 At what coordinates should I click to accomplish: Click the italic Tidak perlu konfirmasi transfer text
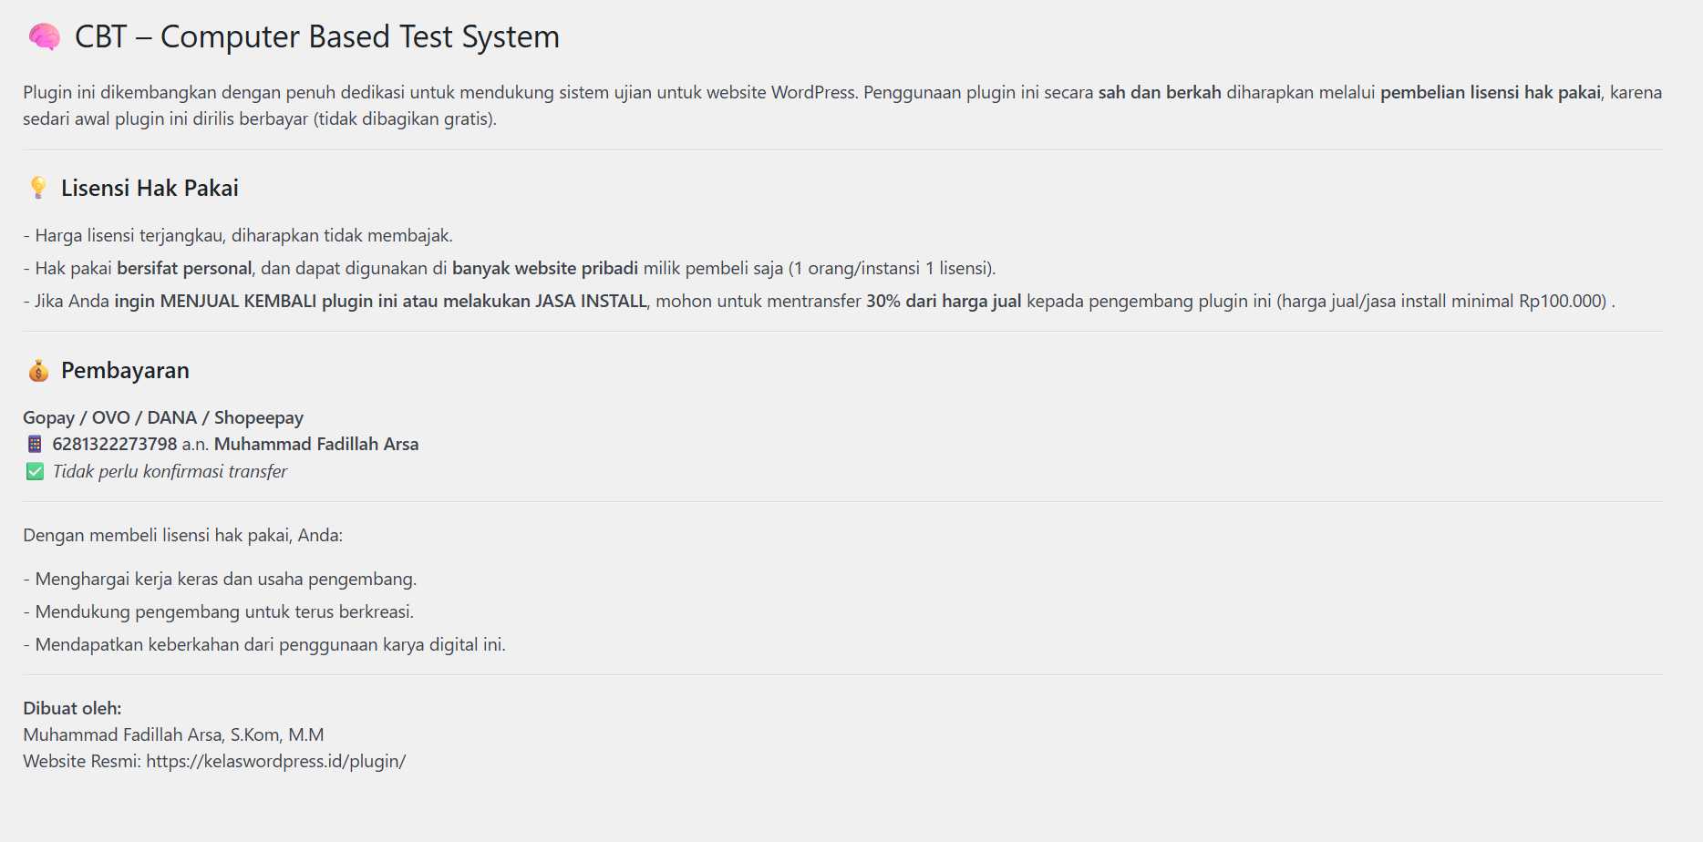(170, 472)
